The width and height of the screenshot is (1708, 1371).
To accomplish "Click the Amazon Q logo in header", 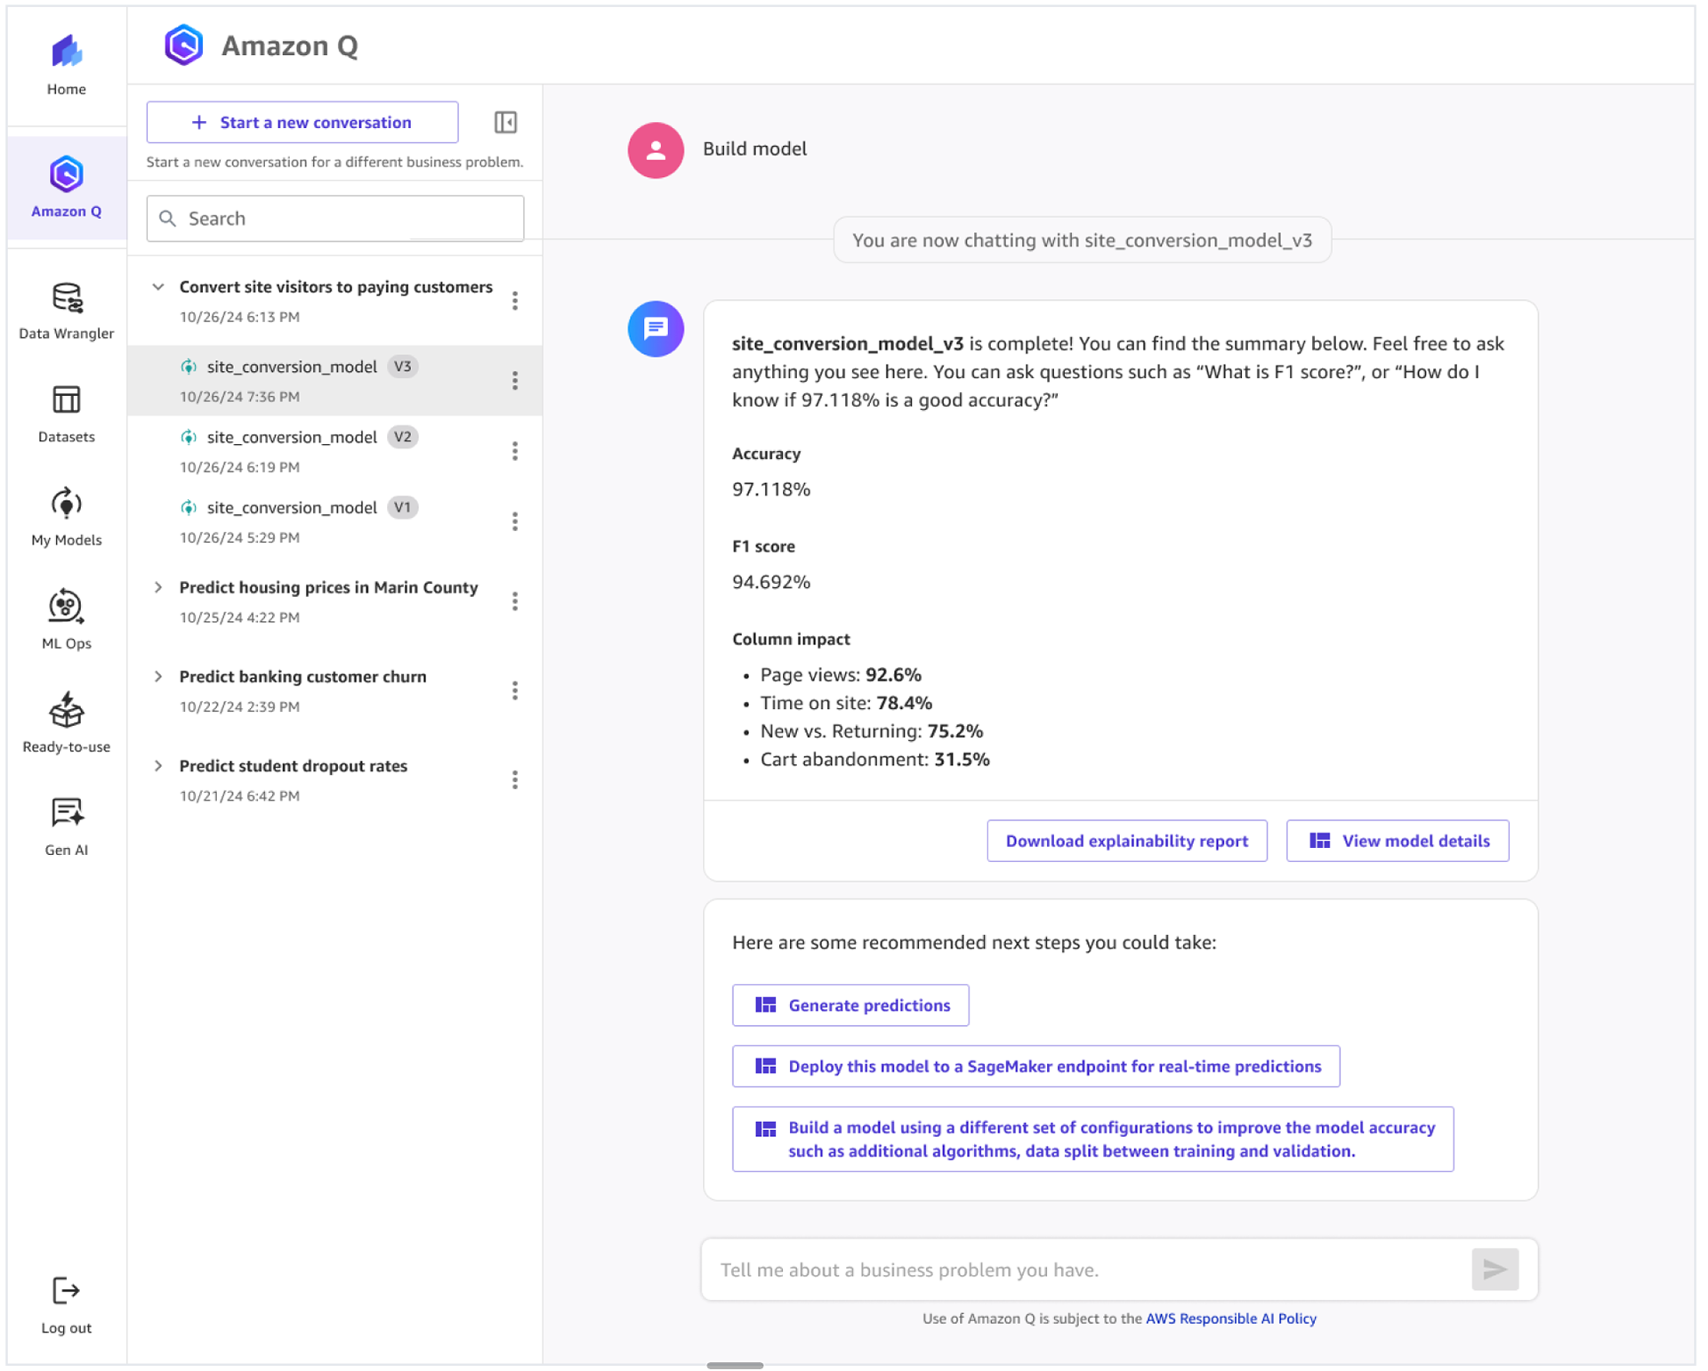I will [183, 45].
